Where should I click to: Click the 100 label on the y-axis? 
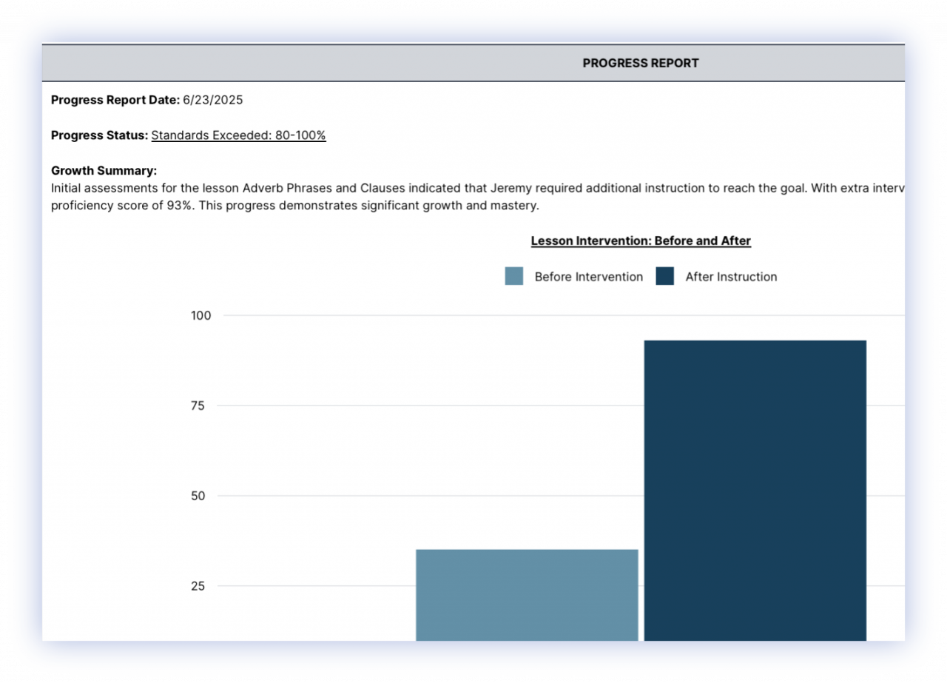pos(201,316)
